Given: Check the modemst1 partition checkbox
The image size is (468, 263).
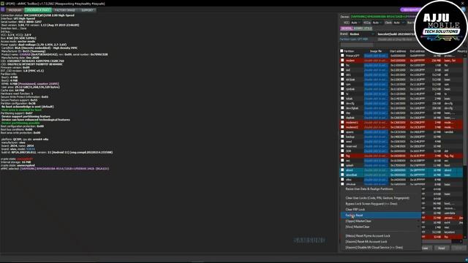Looking at the screenshot, I should [x=342, y=123].
